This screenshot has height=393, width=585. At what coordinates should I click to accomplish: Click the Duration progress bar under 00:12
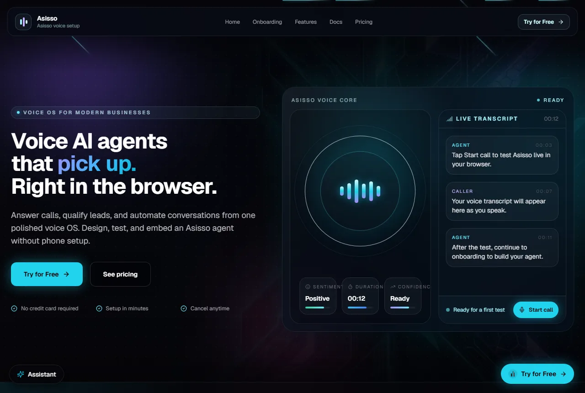coord(360,308)
